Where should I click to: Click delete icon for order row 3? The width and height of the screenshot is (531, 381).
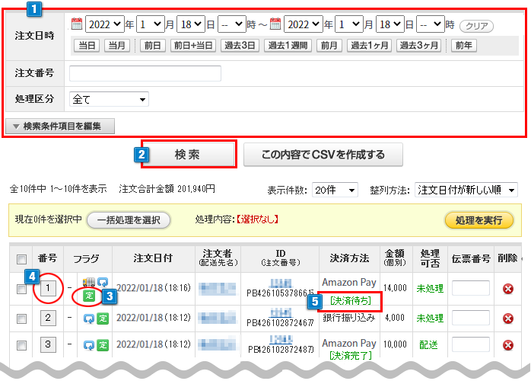click(507, 345)
